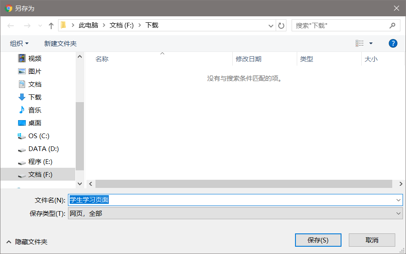
Task: Click the folder icon in address bar
Action: (64, 25)
